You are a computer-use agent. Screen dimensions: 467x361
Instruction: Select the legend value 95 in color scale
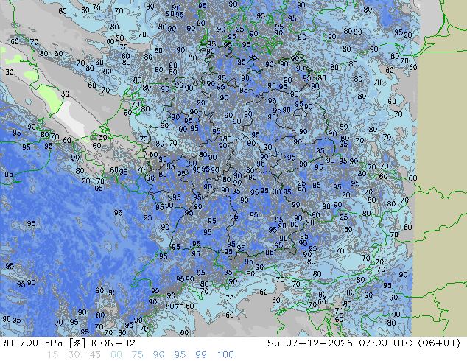180,355
